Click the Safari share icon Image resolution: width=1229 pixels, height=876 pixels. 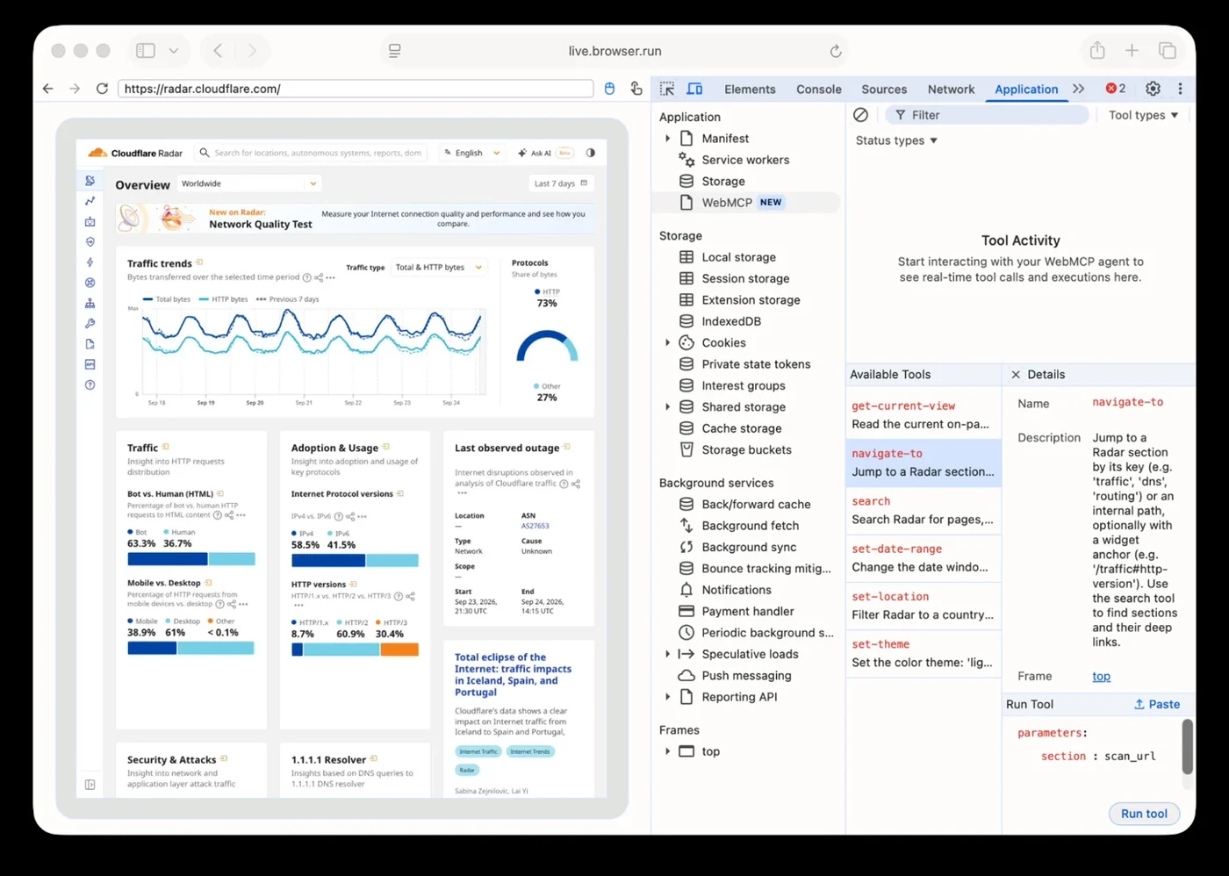pyautogui.click(x=1097, y=51)
